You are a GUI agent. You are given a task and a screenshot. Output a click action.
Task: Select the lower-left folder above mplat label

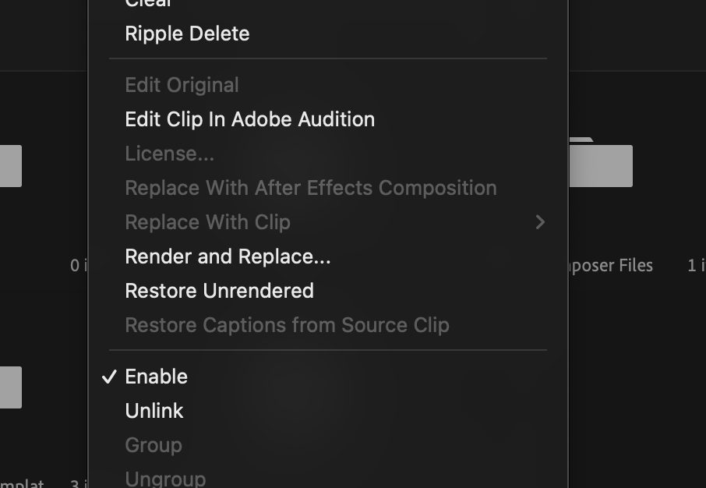tap(10, 387)
